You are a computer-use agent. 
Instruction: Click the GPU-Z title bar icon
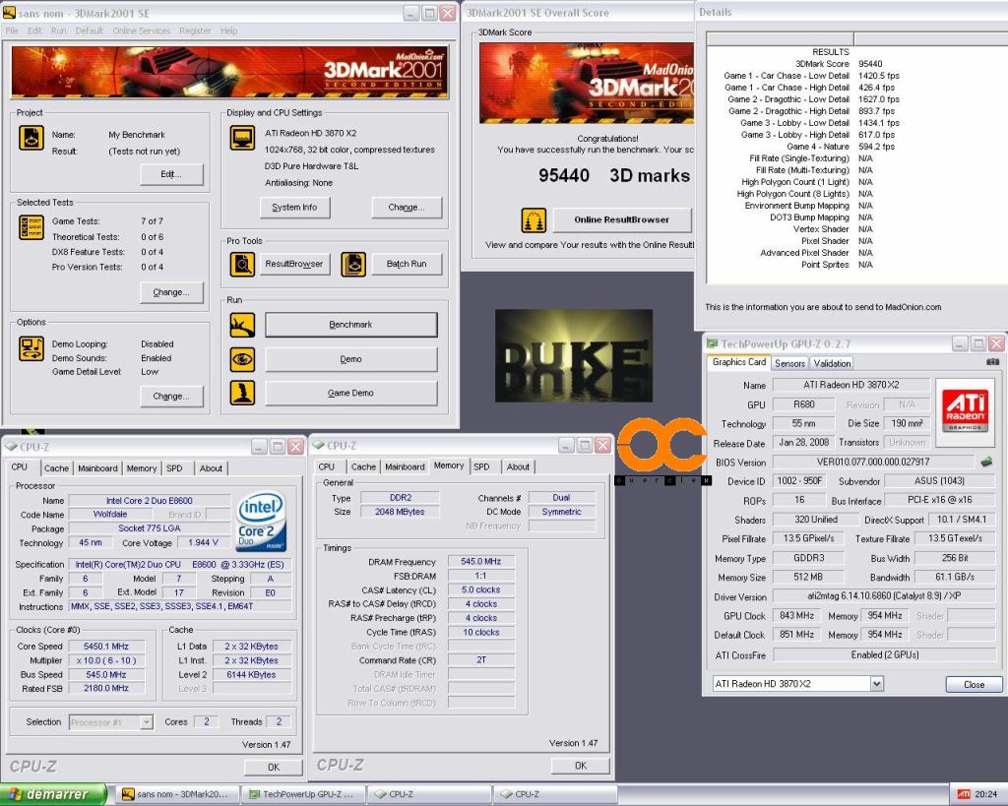(x=712, y=343)
